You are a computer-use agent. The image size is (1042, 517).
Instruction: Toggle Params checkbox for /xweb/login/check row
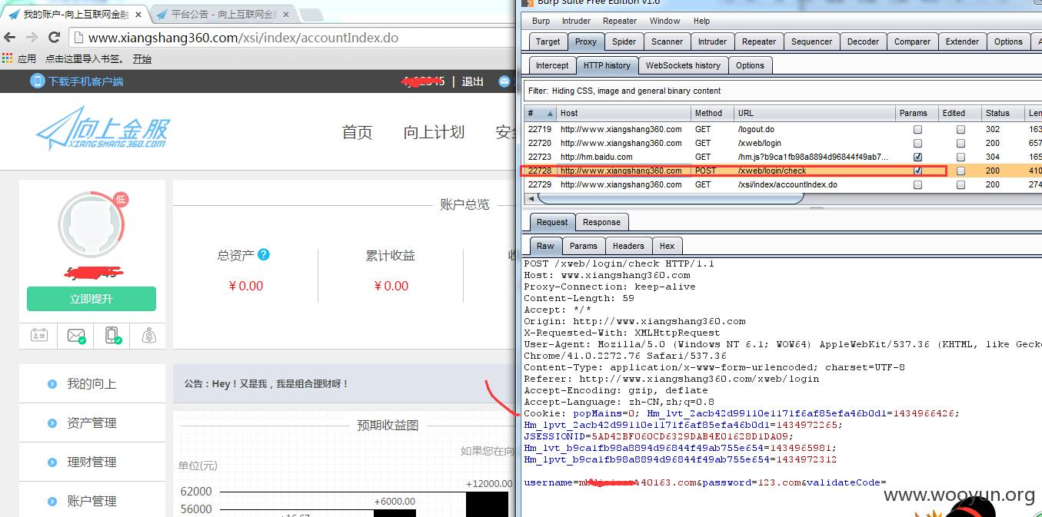(x=917, y=171)
